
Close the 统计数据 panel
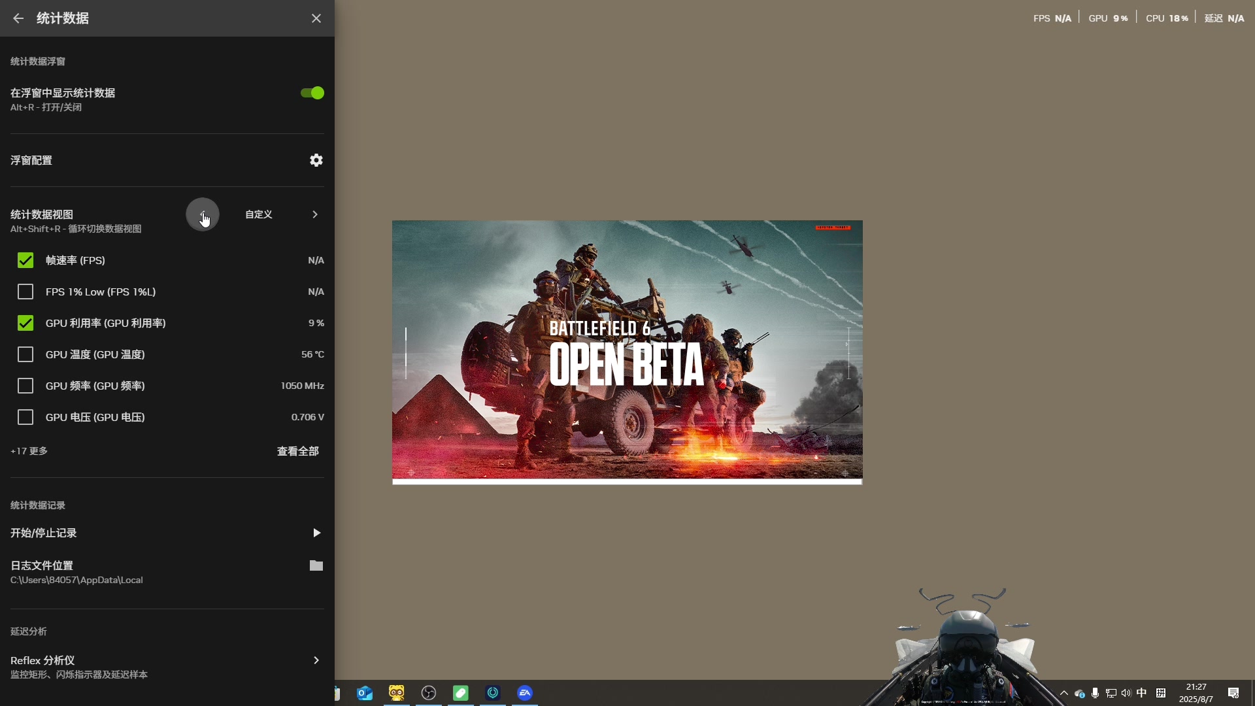point(316,18)
